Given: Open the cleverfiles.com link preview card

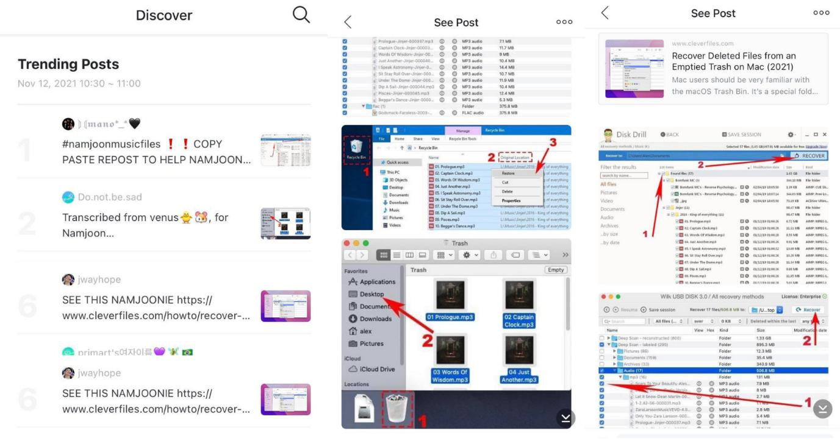Looking at the screenshot, I should tap(713, 69).
